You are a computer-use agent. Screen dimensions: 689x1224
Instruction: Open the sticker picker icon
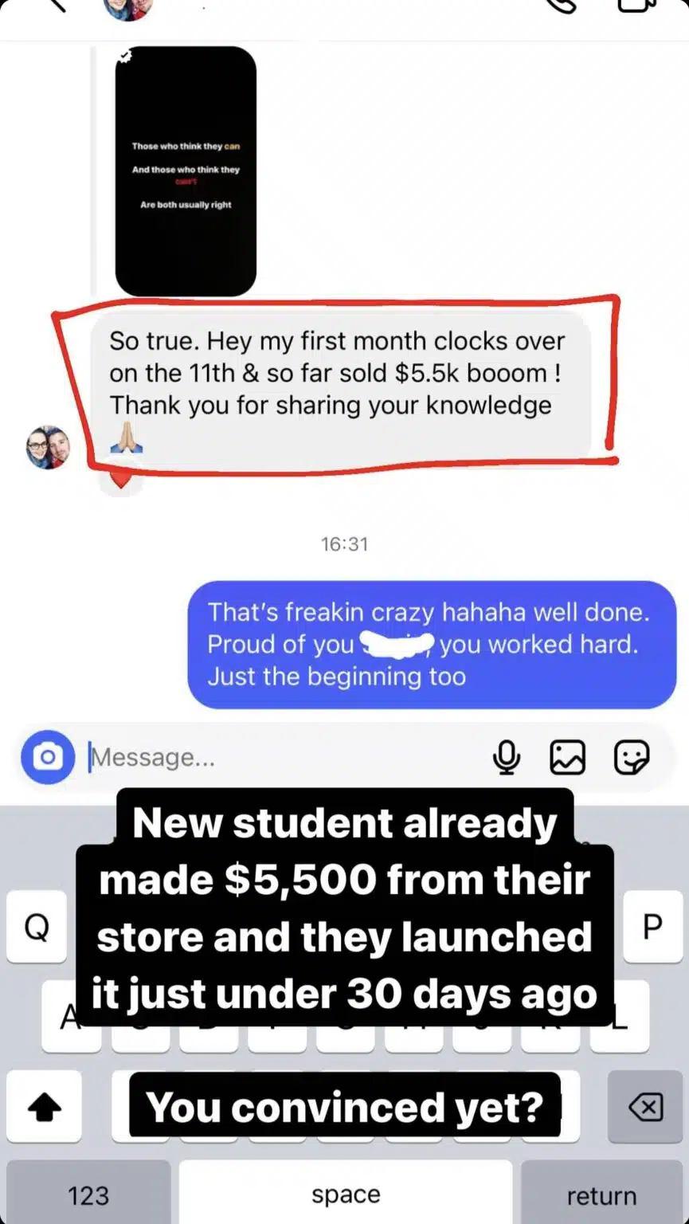[632, 757]
